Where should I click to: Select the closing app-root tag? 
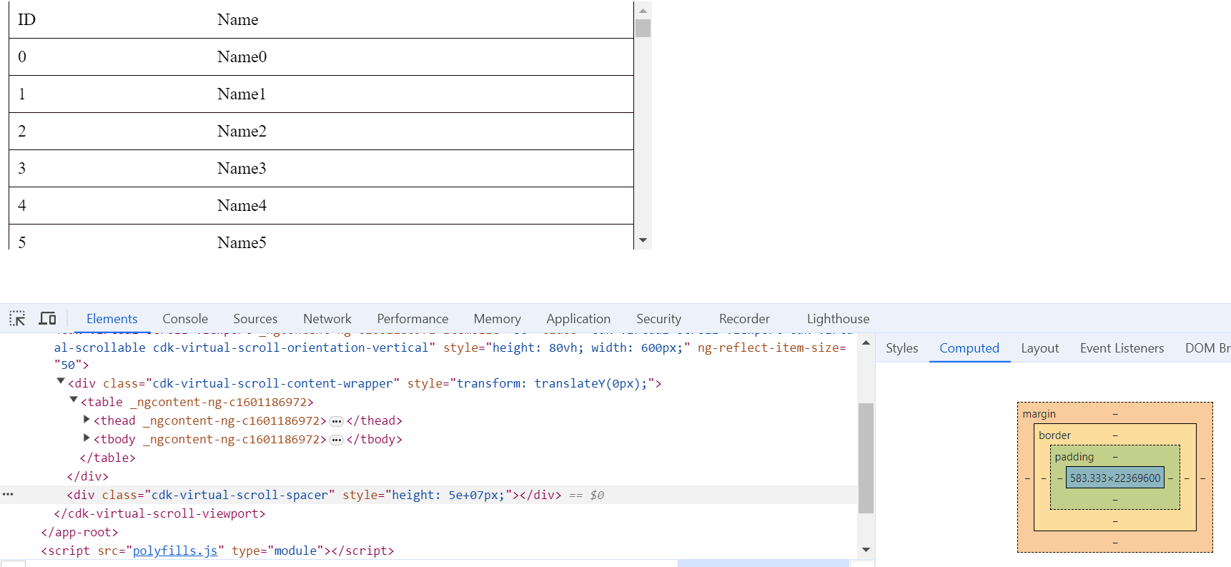[79, 532]
